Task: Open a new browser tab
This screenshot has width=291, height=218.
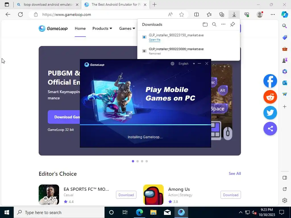Action: 154,5
